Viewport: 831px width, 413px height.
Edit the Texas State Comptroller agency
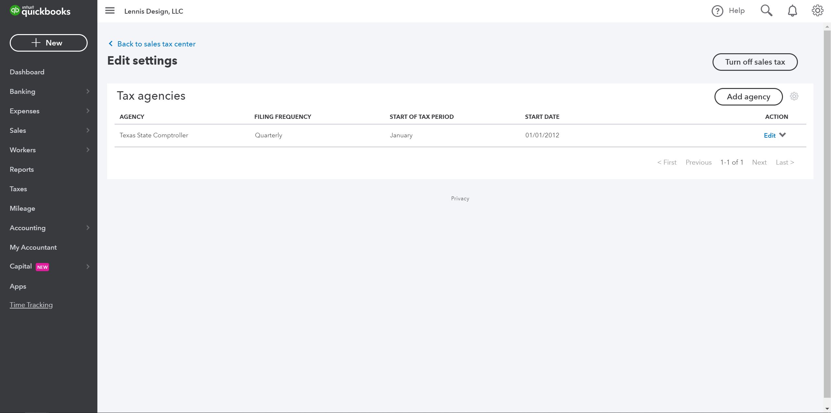click(x=769, y=135)
